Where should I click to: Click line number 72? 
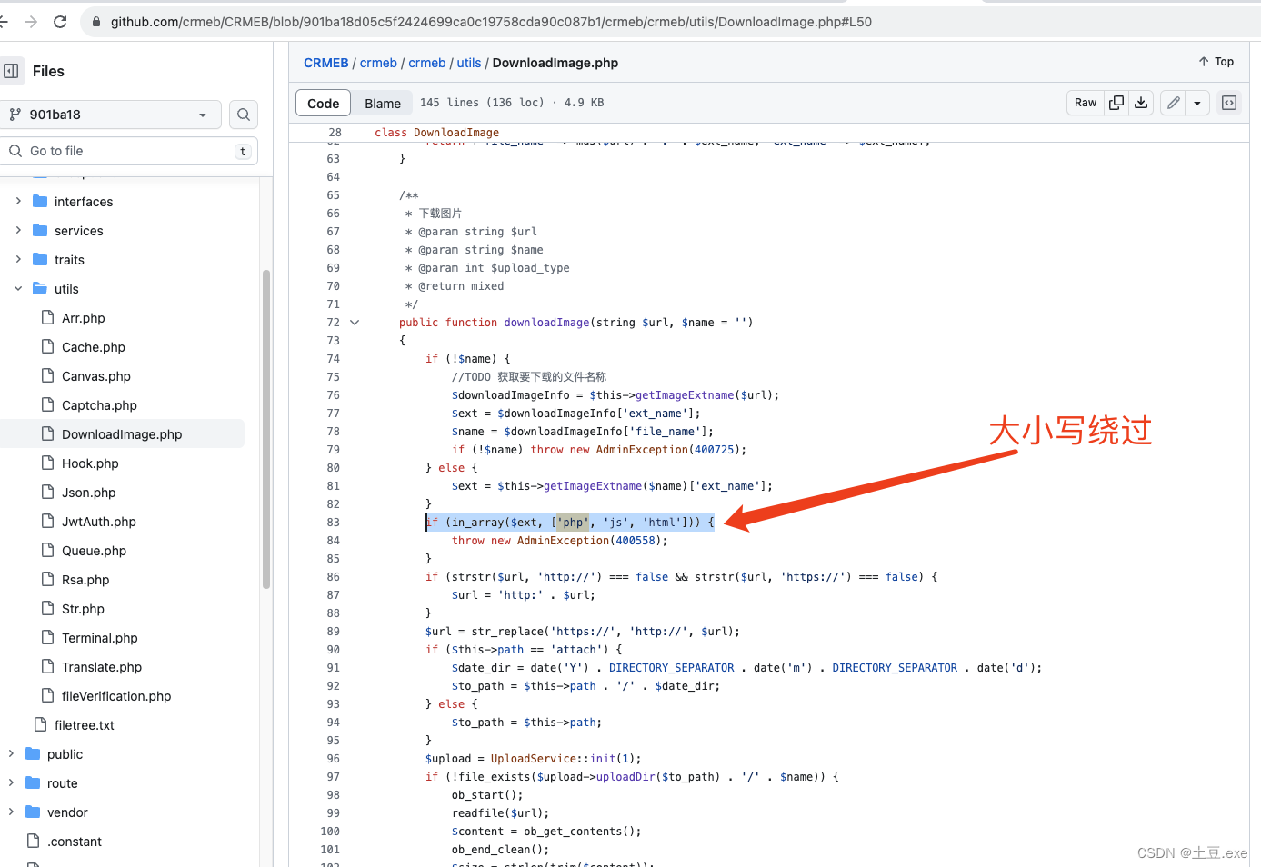pos(333,323)
